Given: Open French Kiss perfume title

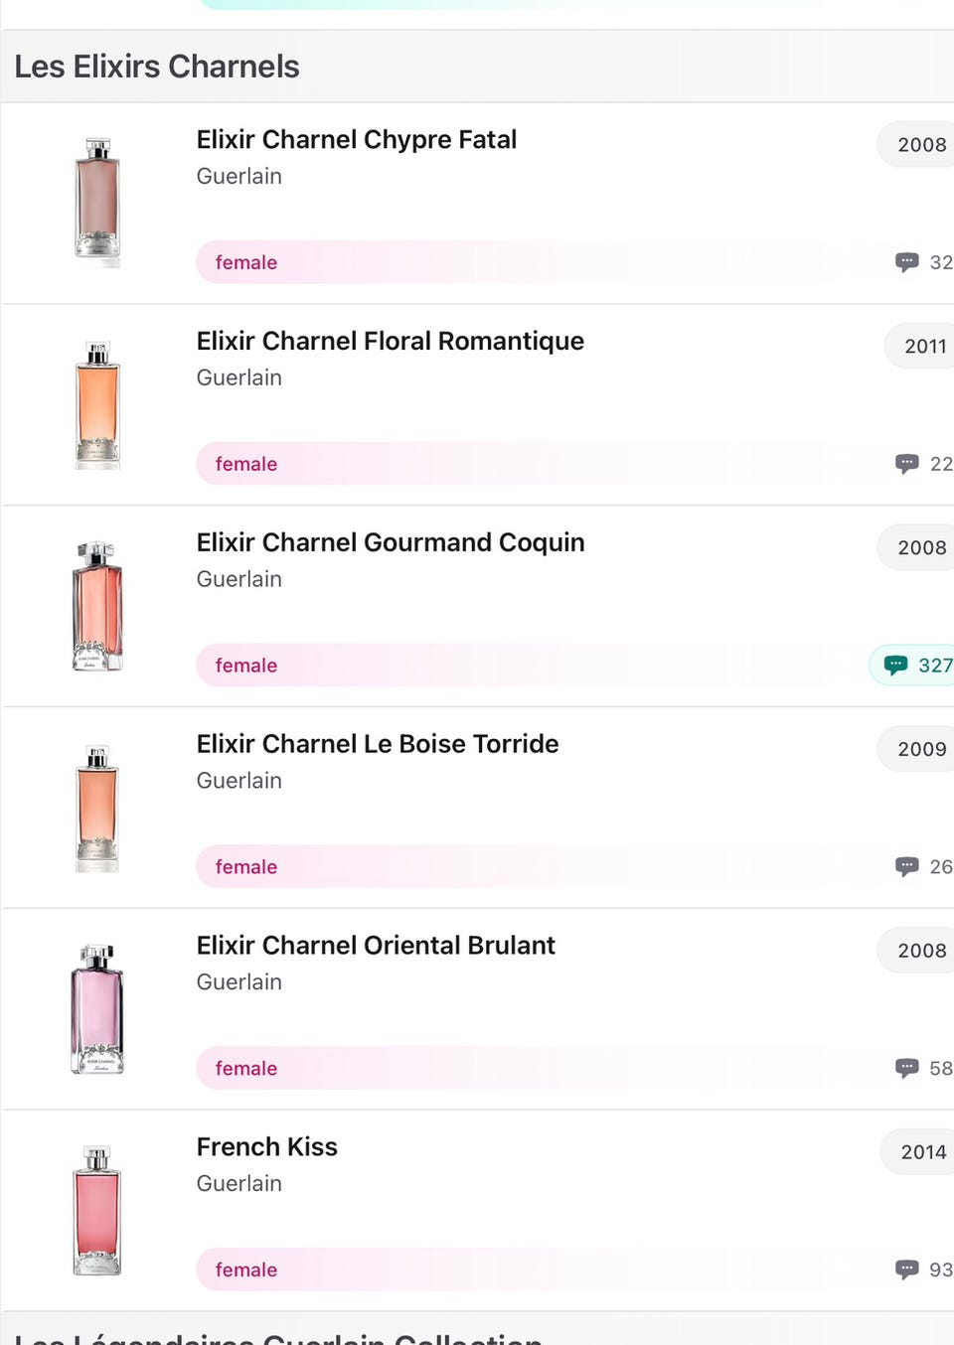Looking at the screenshot, I should (267, 1147).
